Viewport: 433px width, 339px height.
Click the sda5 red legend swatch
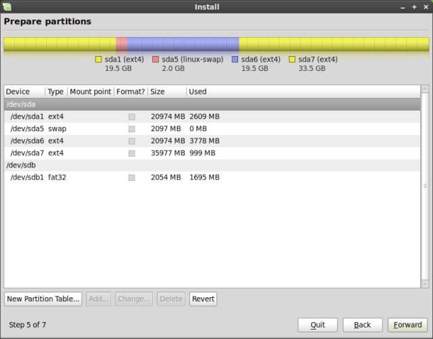[156, 59]
